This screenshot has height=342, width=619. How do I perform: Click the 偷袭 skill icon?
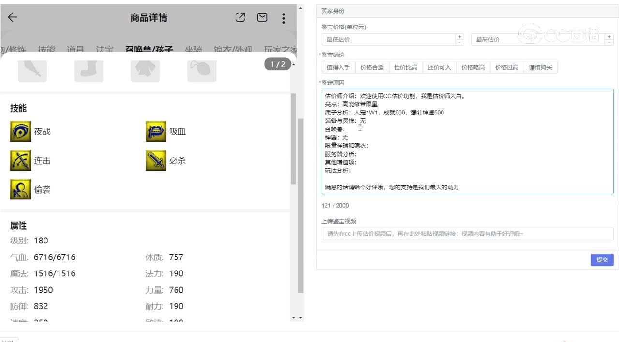[20, 189]
